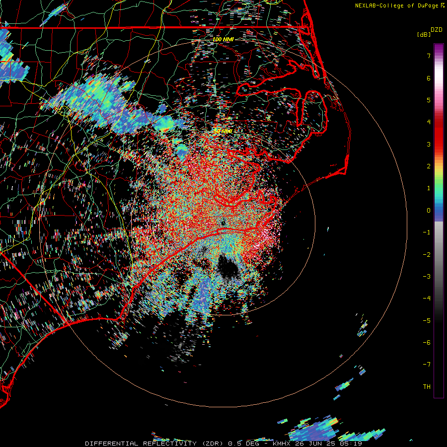Click scale value 7 on the legend
This screenshot has height=447, width=447.
coord(429,56)
